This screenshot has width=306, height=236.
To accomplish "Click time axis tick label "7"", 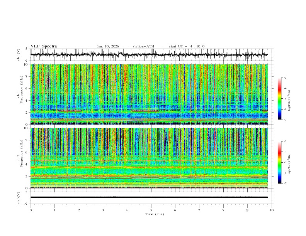I will 199,210.
